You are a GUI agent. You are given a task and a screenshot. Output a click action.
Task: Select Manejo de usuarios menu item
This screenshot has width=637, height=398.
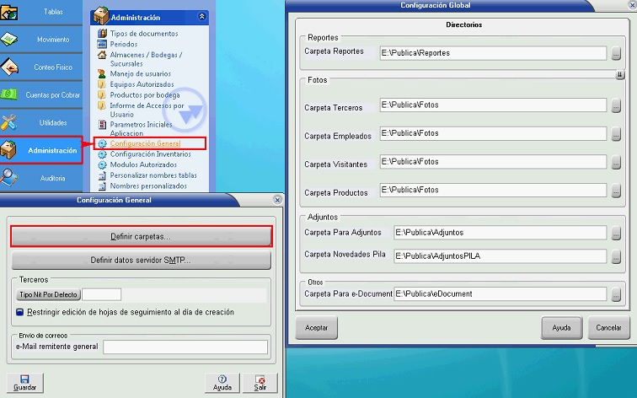tap(140, 74)
